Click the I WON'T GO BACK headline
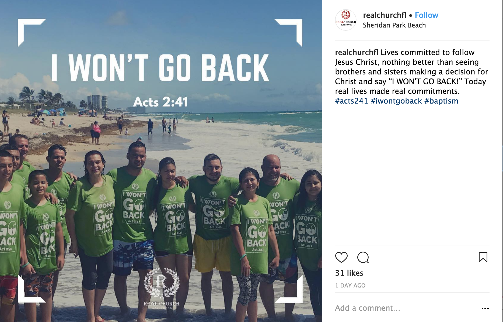This screenshot has height=322, width=503. click(160, 67)
